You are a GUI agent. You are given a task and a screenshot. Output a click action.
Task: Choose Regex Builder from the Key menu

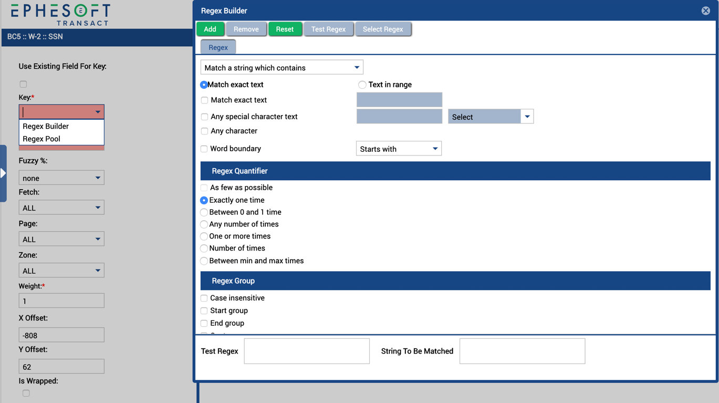61,126
